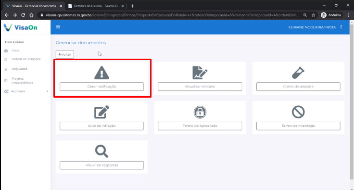The width and height of the screenshot is (354, 190).
Task: Click the Gerenciar documentos heading
Action: point(81,43)
